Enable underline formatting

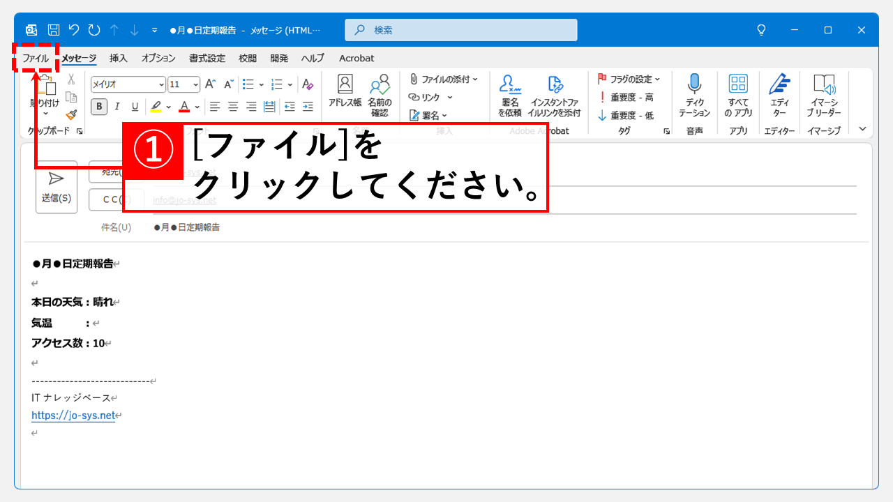(x=134, y=106)
